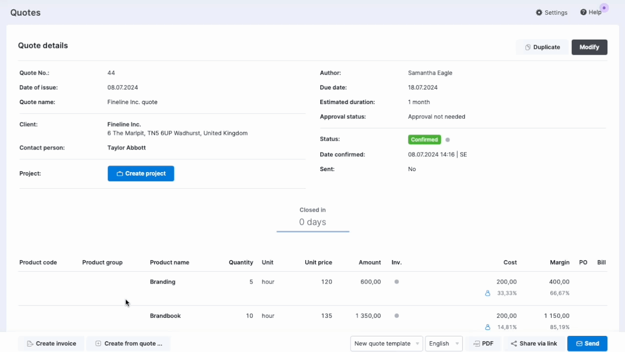
Task: Open the English language dropdown
Action: click(444, 344)
